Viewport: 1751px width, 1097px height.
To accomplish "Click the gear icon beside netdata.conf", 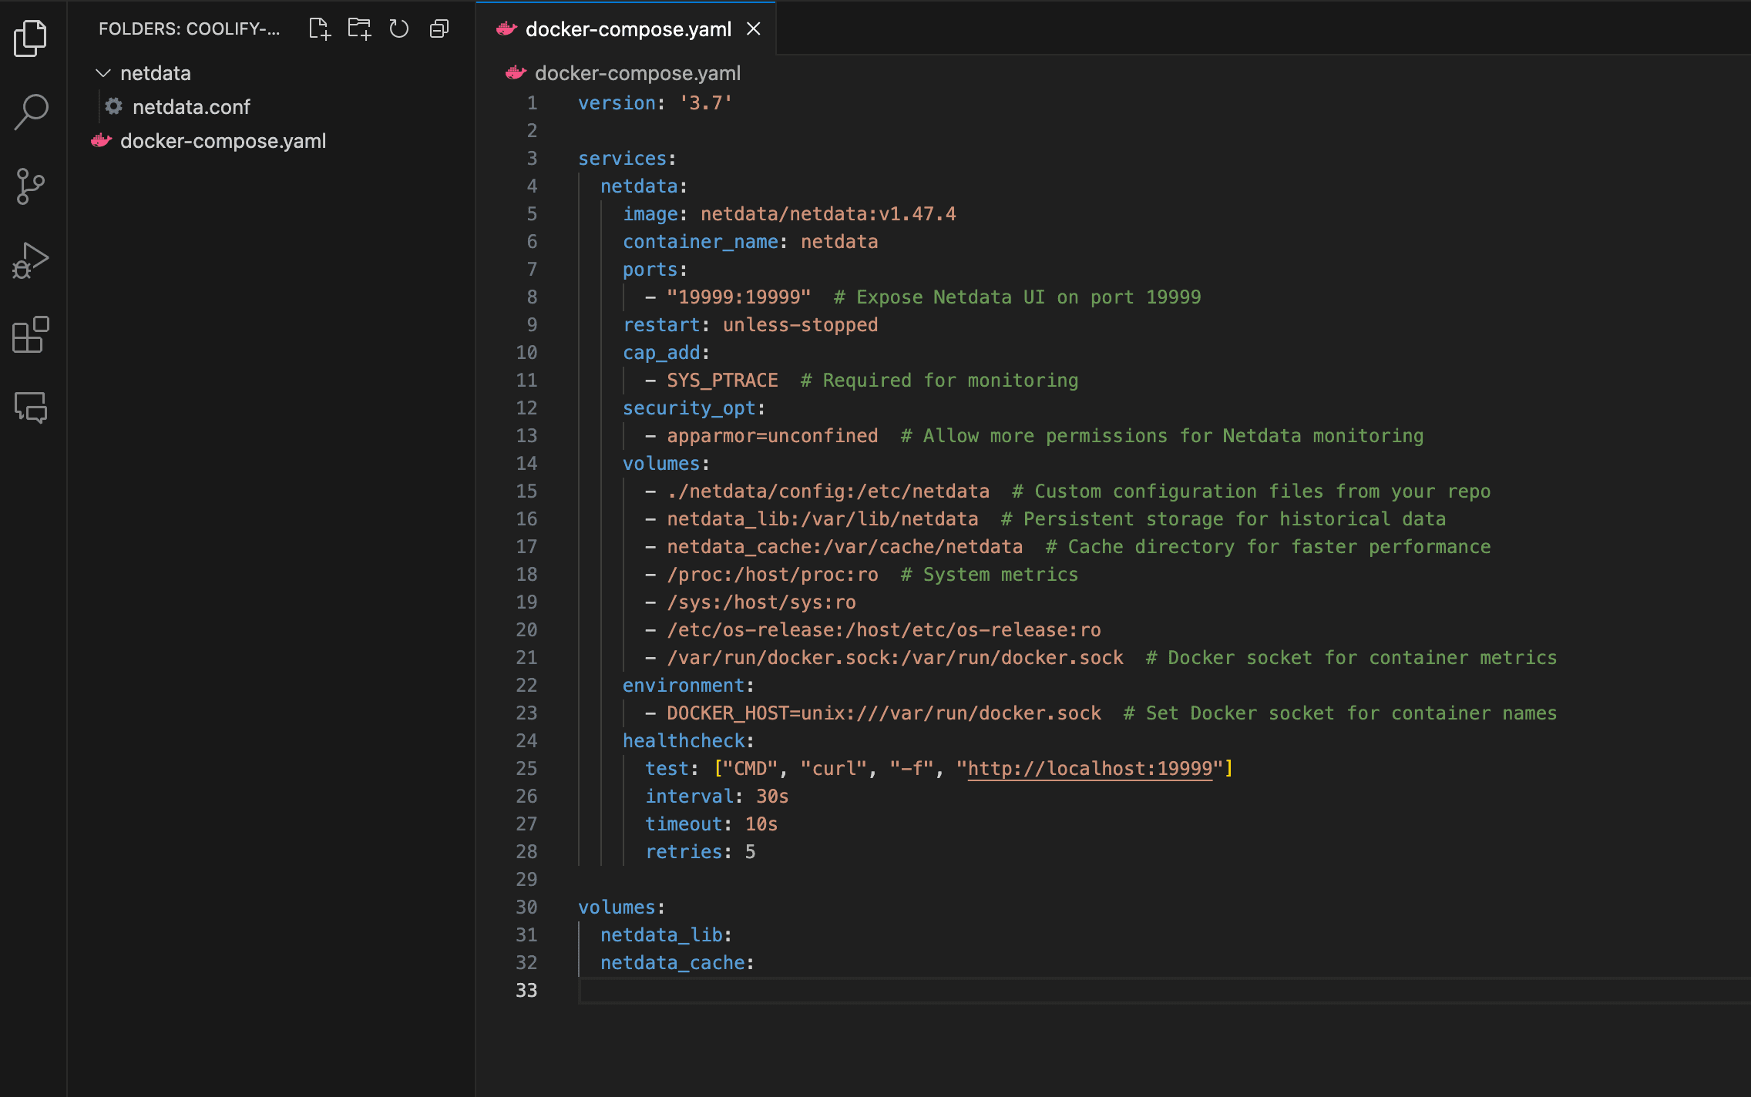I will click(x=114, y=106).
